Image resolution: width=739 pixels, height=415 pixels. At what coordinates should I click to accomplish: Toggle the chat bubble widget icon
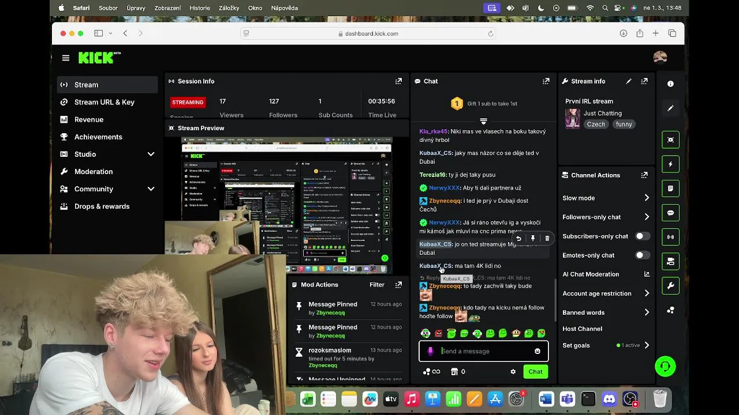670,213
